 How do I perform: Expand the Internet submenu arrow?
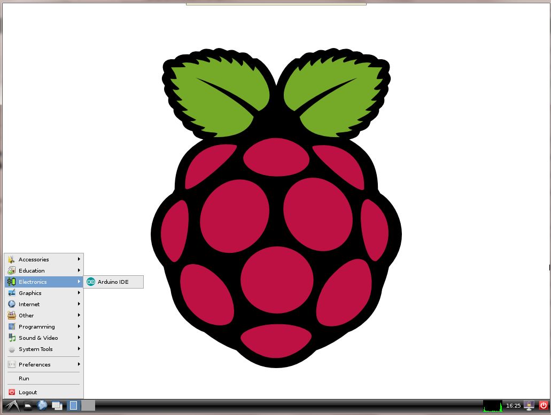79,304
